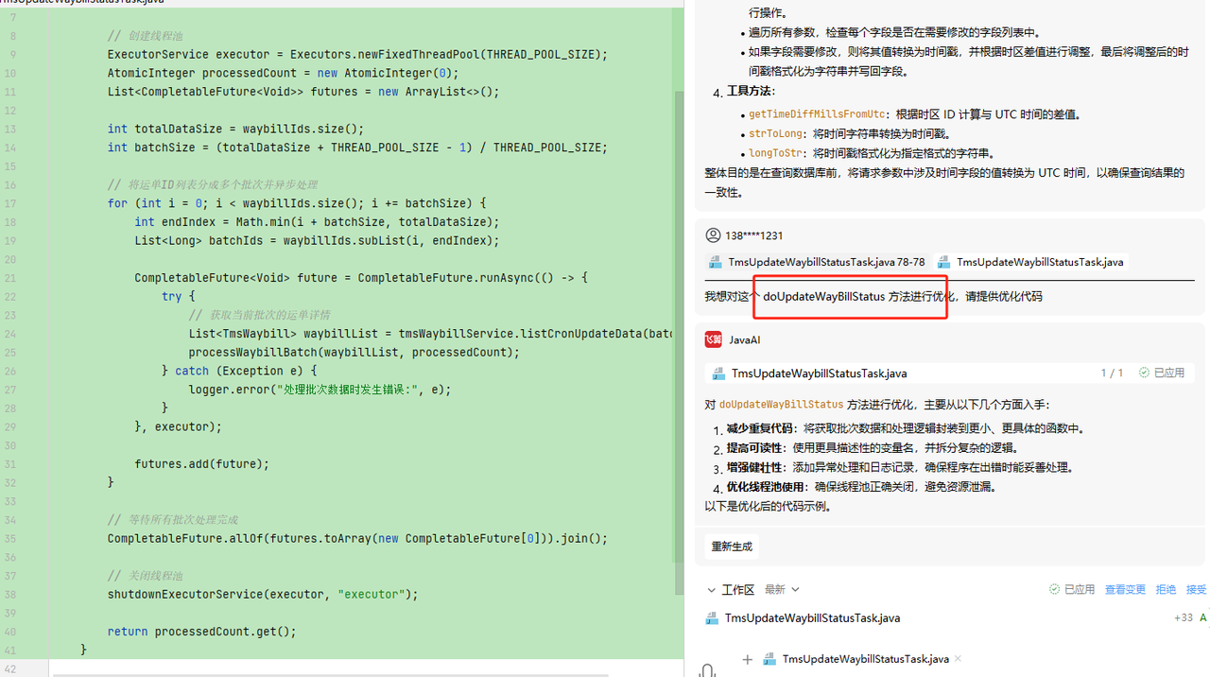Viewport: 1210px width, 677px height.
Task: Open the TmsUpdateWaybillStatusTask.java 78-78 reference chip
Action: [819, 262]
